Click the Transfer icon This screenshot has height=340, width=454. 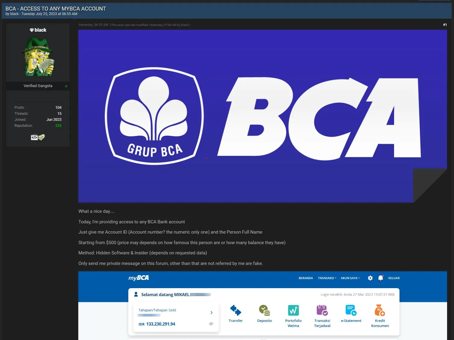click(235, 310)
